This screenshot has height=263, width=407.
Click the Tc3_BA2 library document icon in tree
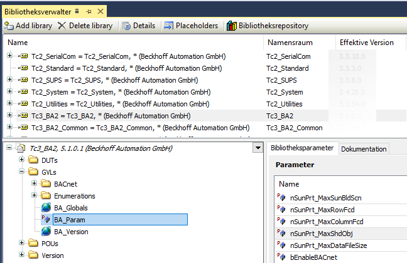click(21, 148)
